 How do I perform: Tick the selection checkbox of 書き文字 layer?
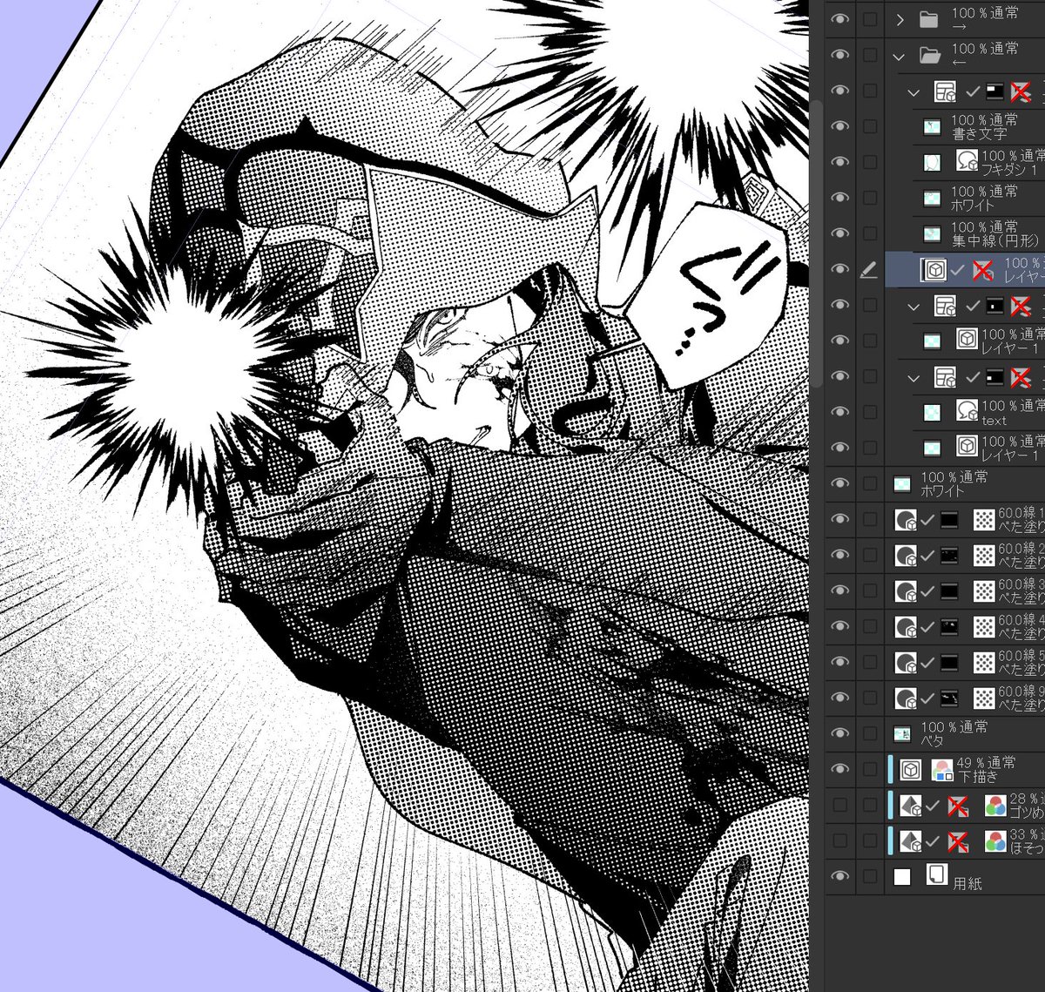(x=870, y=126)
